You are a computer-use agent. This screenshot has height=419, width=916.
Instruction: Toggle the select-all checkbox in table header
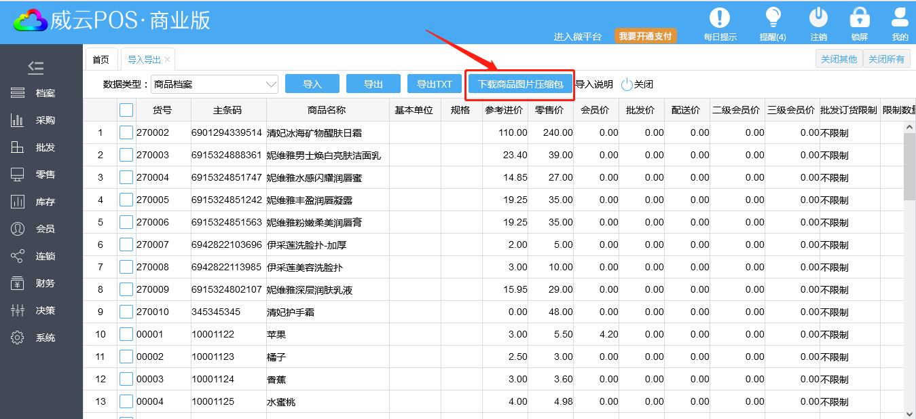click(126, 110)
